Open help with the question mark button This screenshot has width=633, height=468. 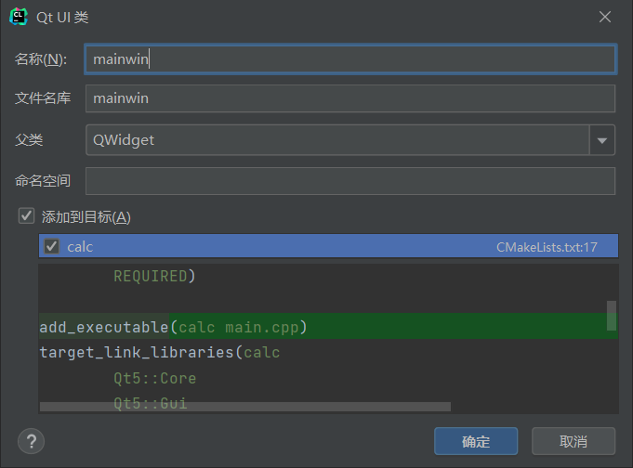click(x=31, y=441)
